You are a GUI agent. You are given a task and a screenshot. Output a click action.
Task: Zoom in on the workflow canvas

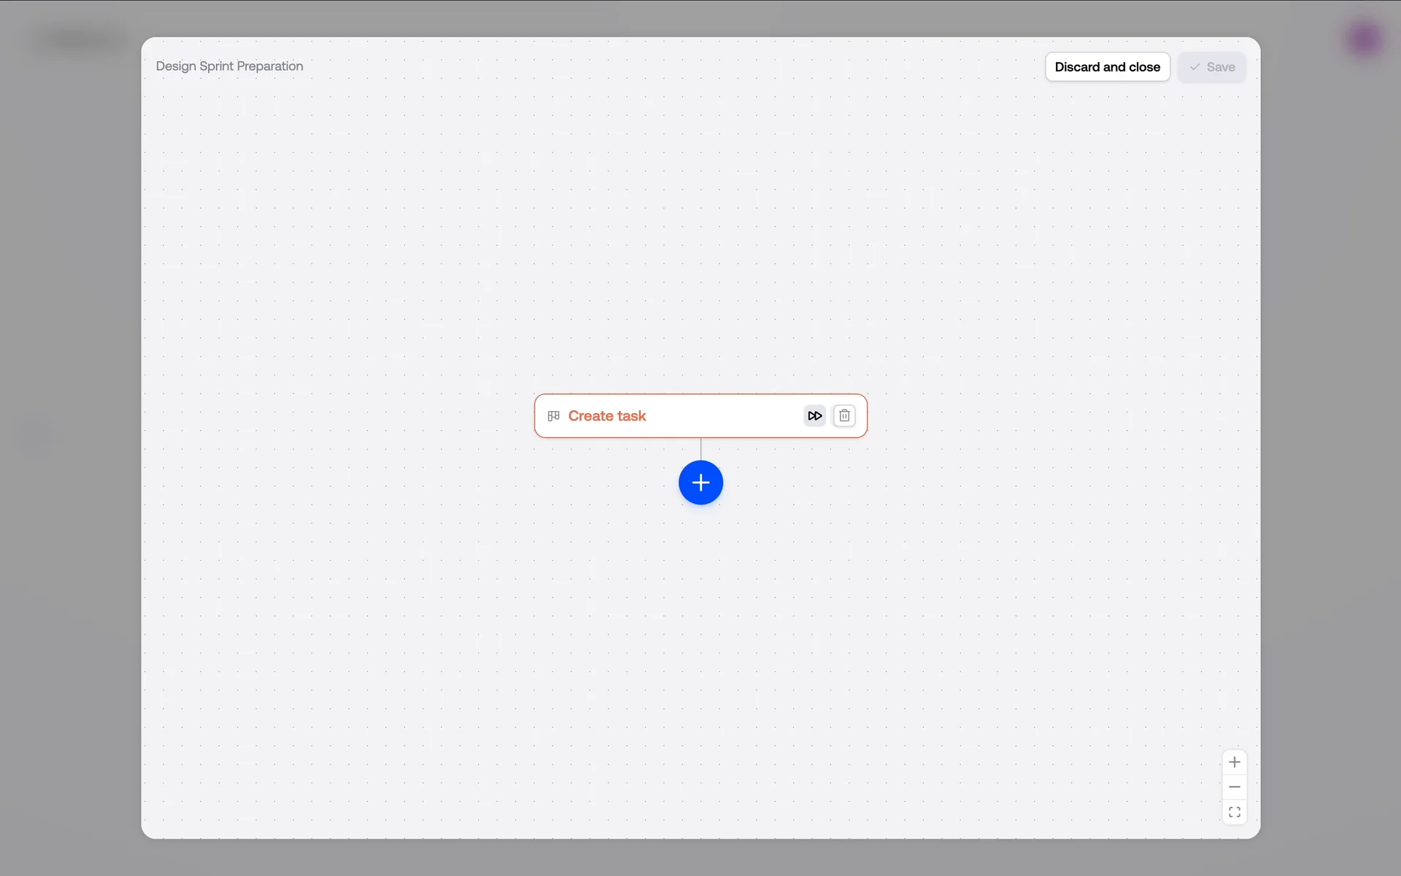tap(1234, 762)
